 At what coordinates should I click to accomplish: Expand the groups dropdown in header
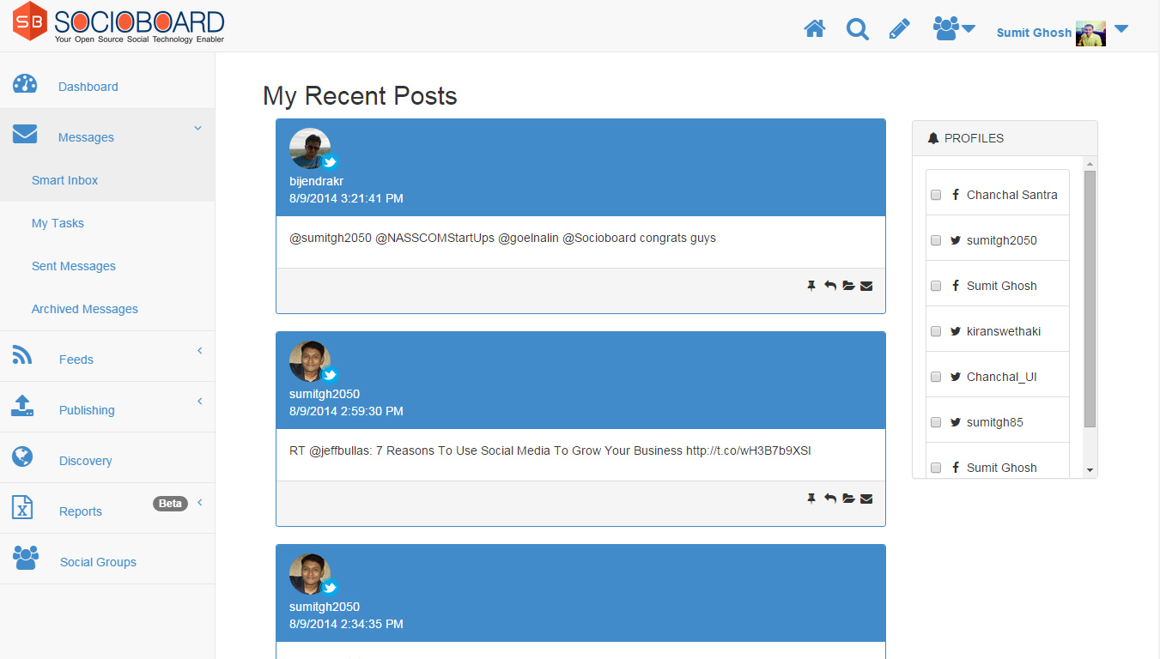click(x=954, y=29)
